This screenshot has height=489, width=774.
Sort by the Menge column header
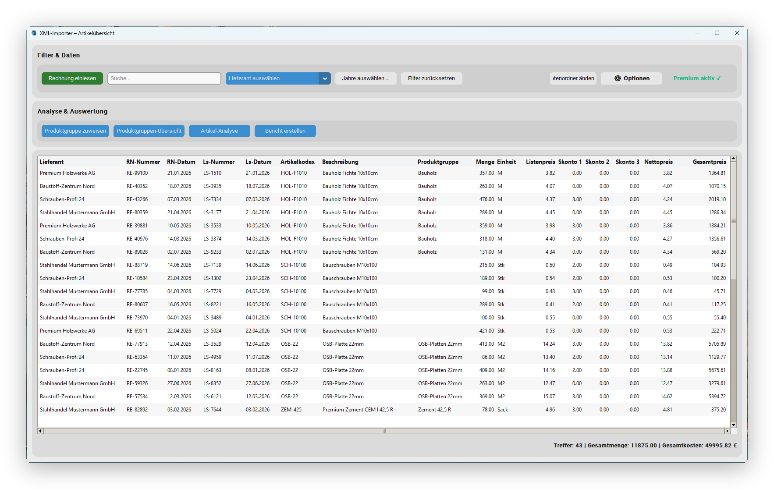tap(485, 162)
